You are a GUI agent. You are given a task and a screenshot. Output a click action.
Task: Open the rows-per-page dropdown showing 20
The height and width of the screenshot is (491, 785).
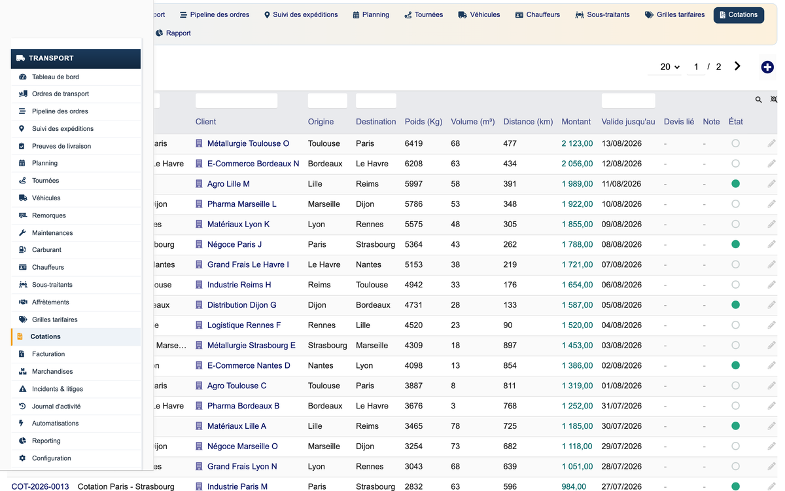coord(664,67)
